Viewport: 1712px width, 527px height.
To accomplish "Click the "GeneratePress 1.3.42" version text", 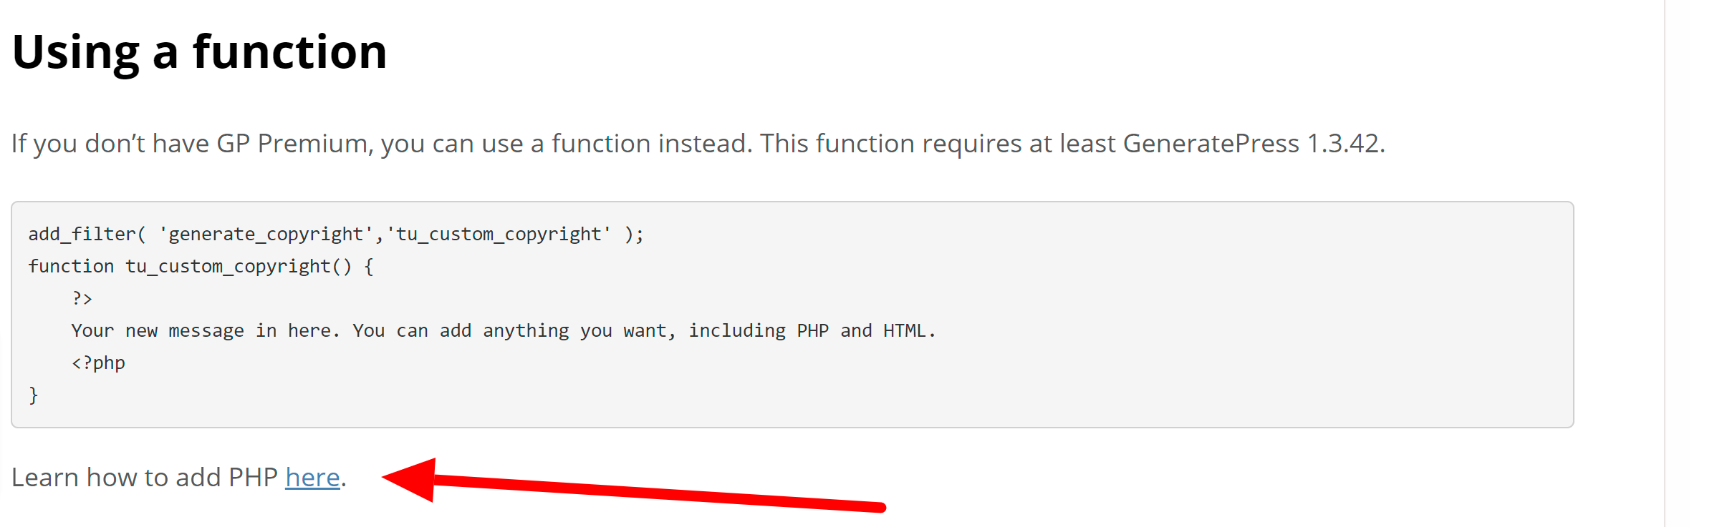I will pyautogui.click(x=1250, y=144).
